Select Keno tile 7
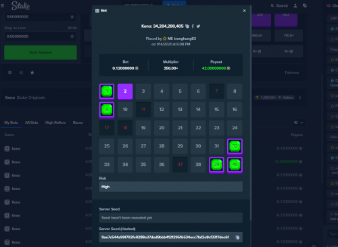The width and height of the screenshot is (338, 247). tap(216, 91)
